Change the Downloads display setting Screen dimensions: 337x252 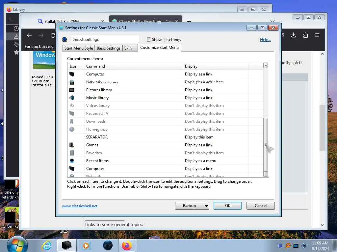point(204,121)
